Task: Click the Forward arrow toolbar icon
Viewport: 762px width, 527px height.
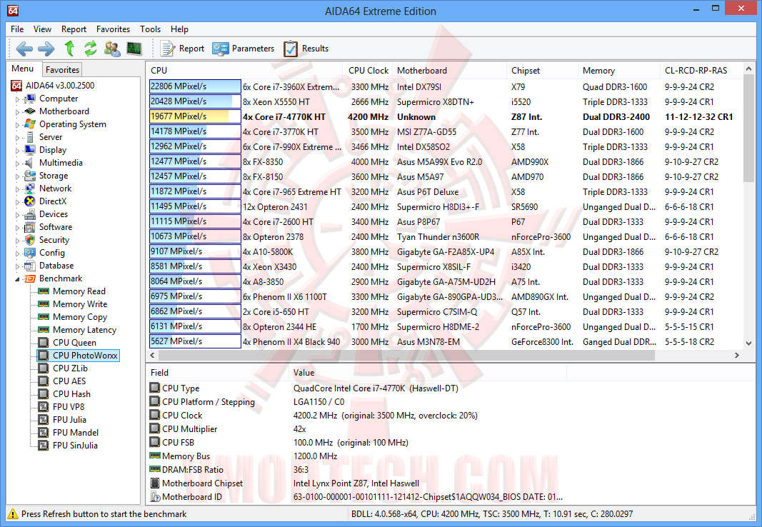Action: (46, 49)
